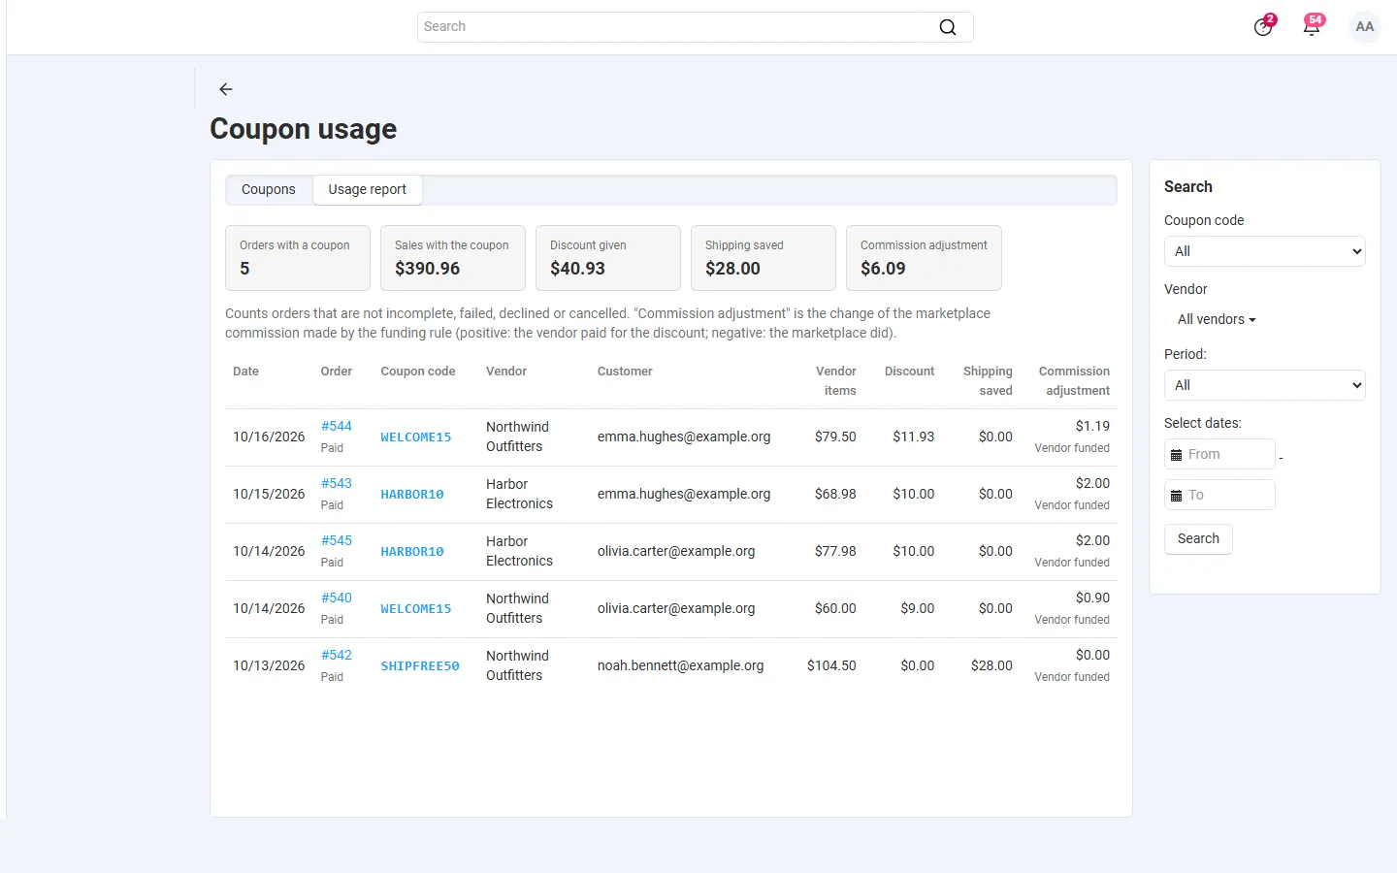
Task: Open the All vendors dropdown
Action: point(1217,319)
